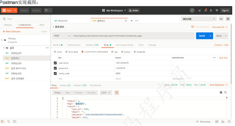Viewport: 235px width, 126px height.
Task: Open Send button dropdown arrow
Action: point(210,36)
